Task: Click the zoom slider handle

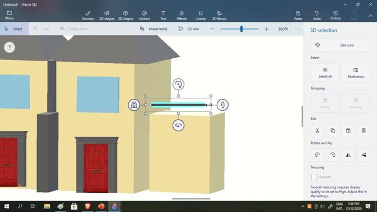Action: tap(241, 29)
